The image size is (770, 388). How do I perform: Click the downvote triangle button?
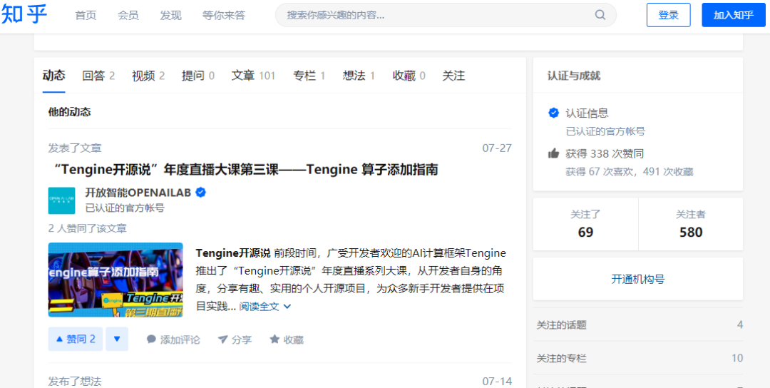click(117, 339)
